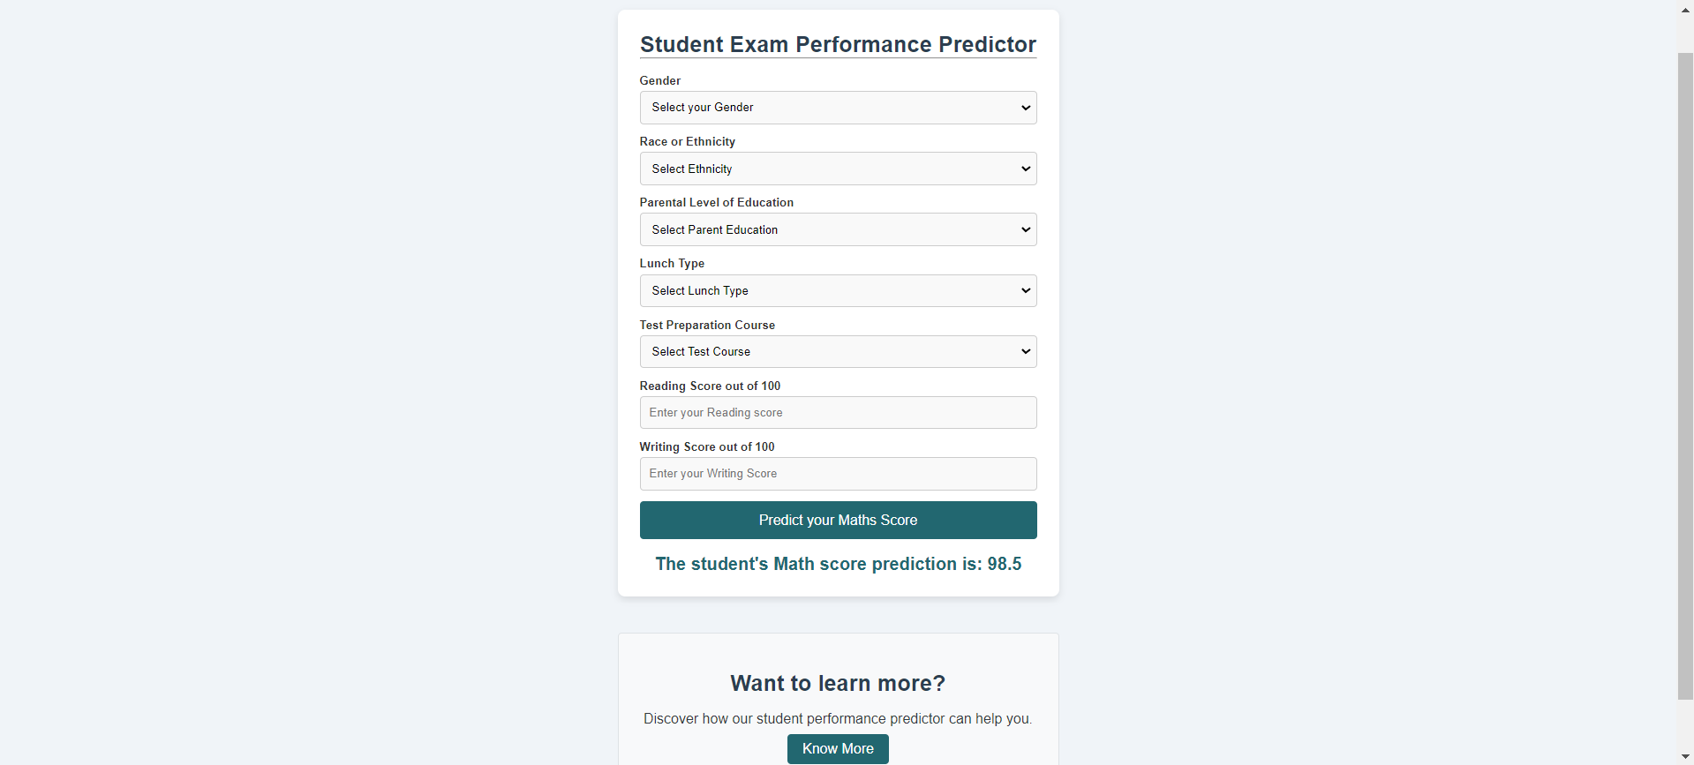Click the Parental Level of Education label
1694x765 pixels.
click(716, 202)
